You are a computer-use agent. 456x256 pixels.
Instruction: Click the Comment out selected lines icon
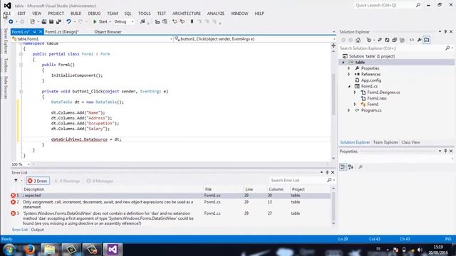pyautogui.click(x=175, y=22)
